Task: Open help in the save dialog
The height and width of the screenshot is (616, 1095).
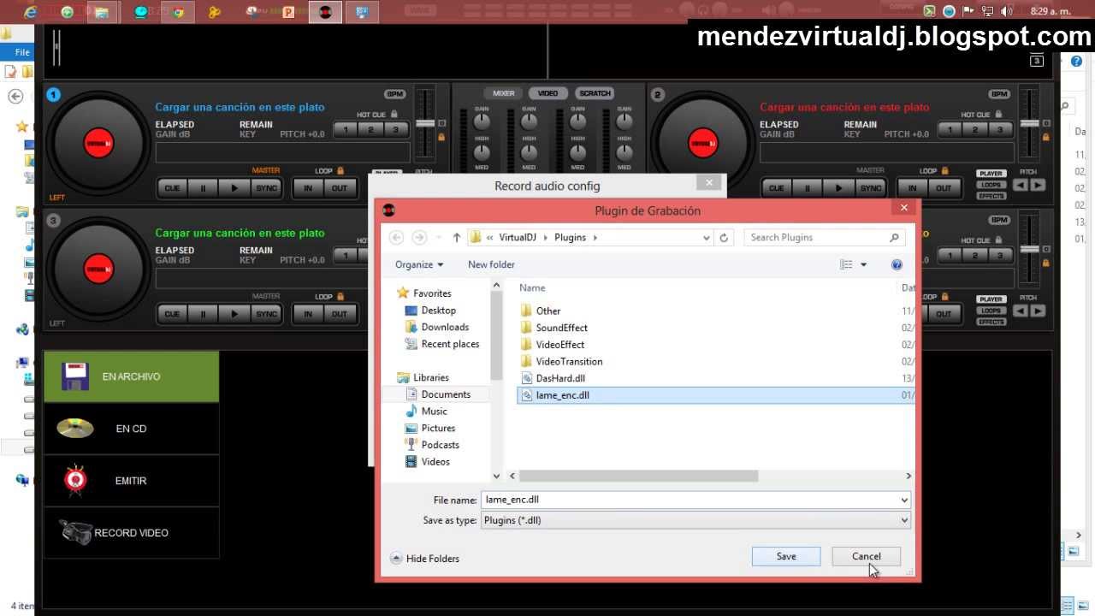Action: coord(897,265)
